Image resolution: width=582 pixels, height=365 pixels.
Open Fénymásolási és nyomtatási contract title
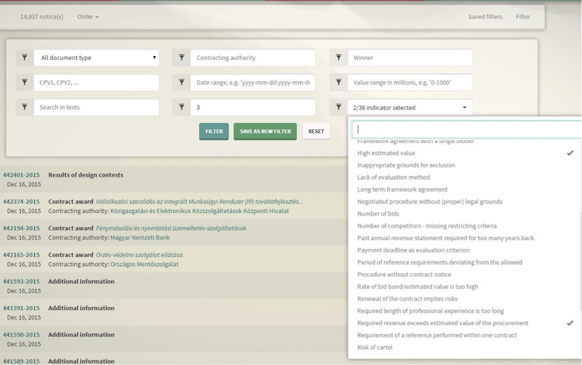click(x=171, y=228)
